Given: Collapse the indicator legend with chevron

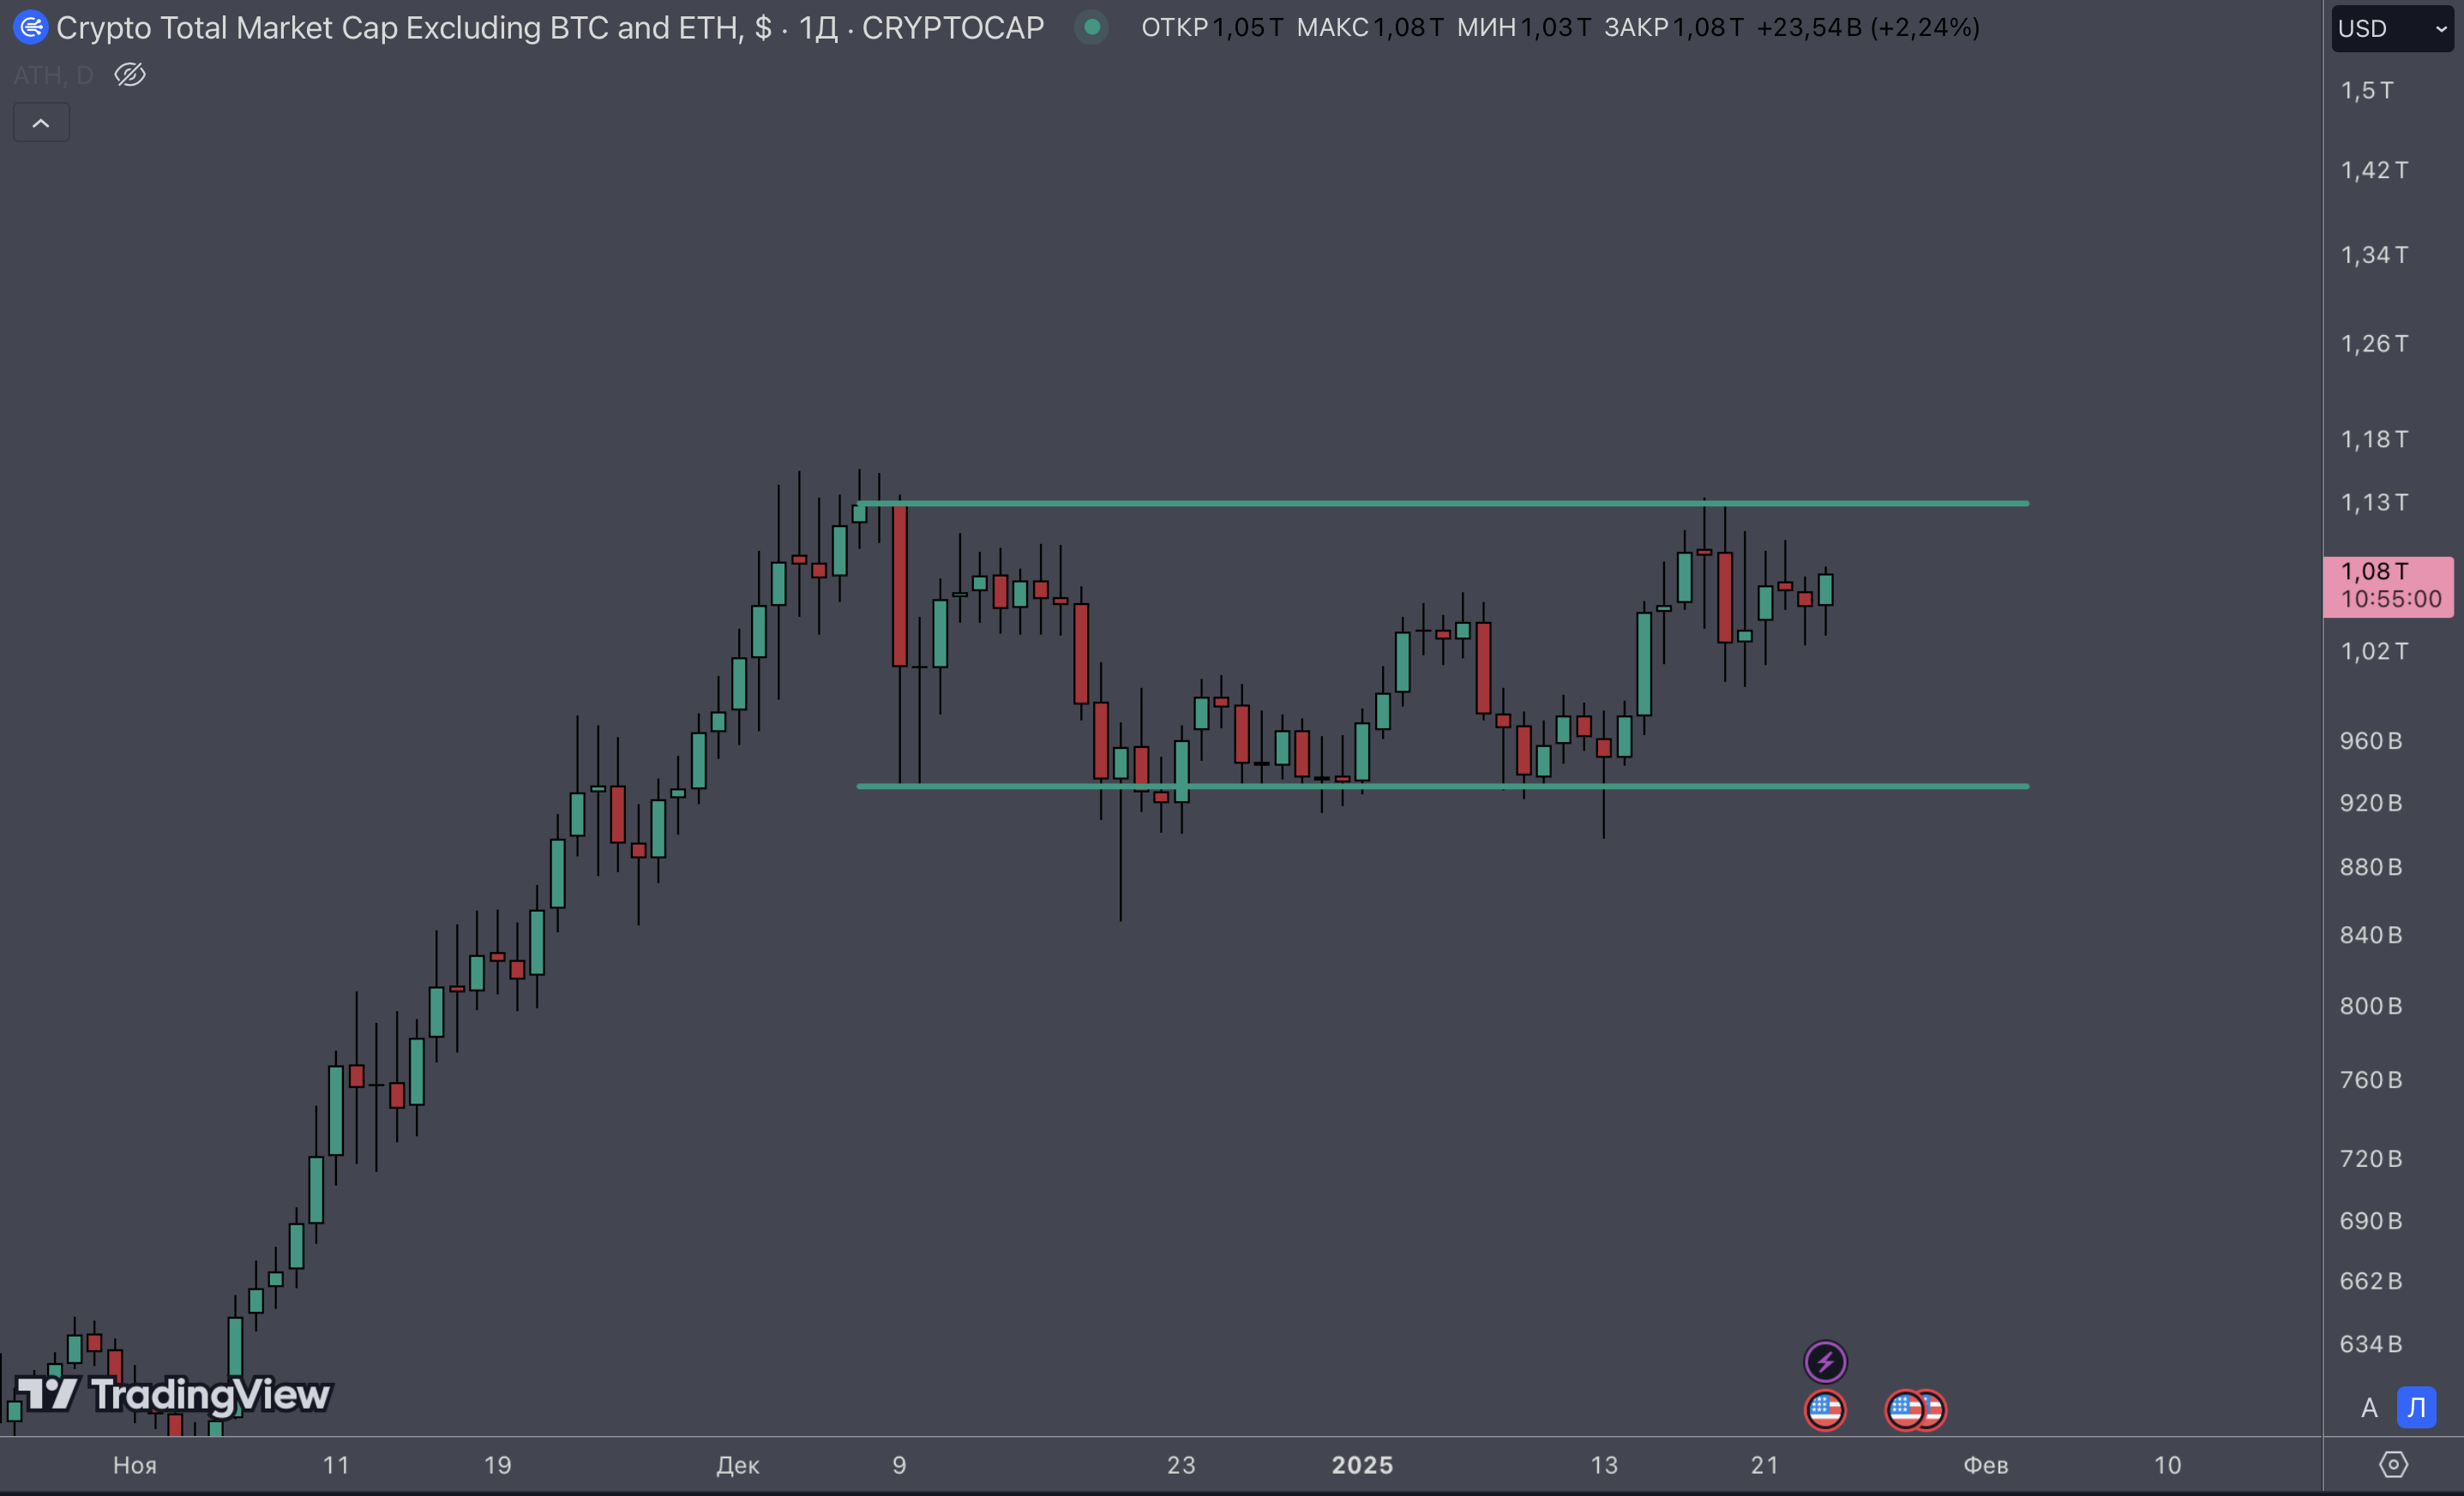Looking at the screenshot, I should click(41, 123).
